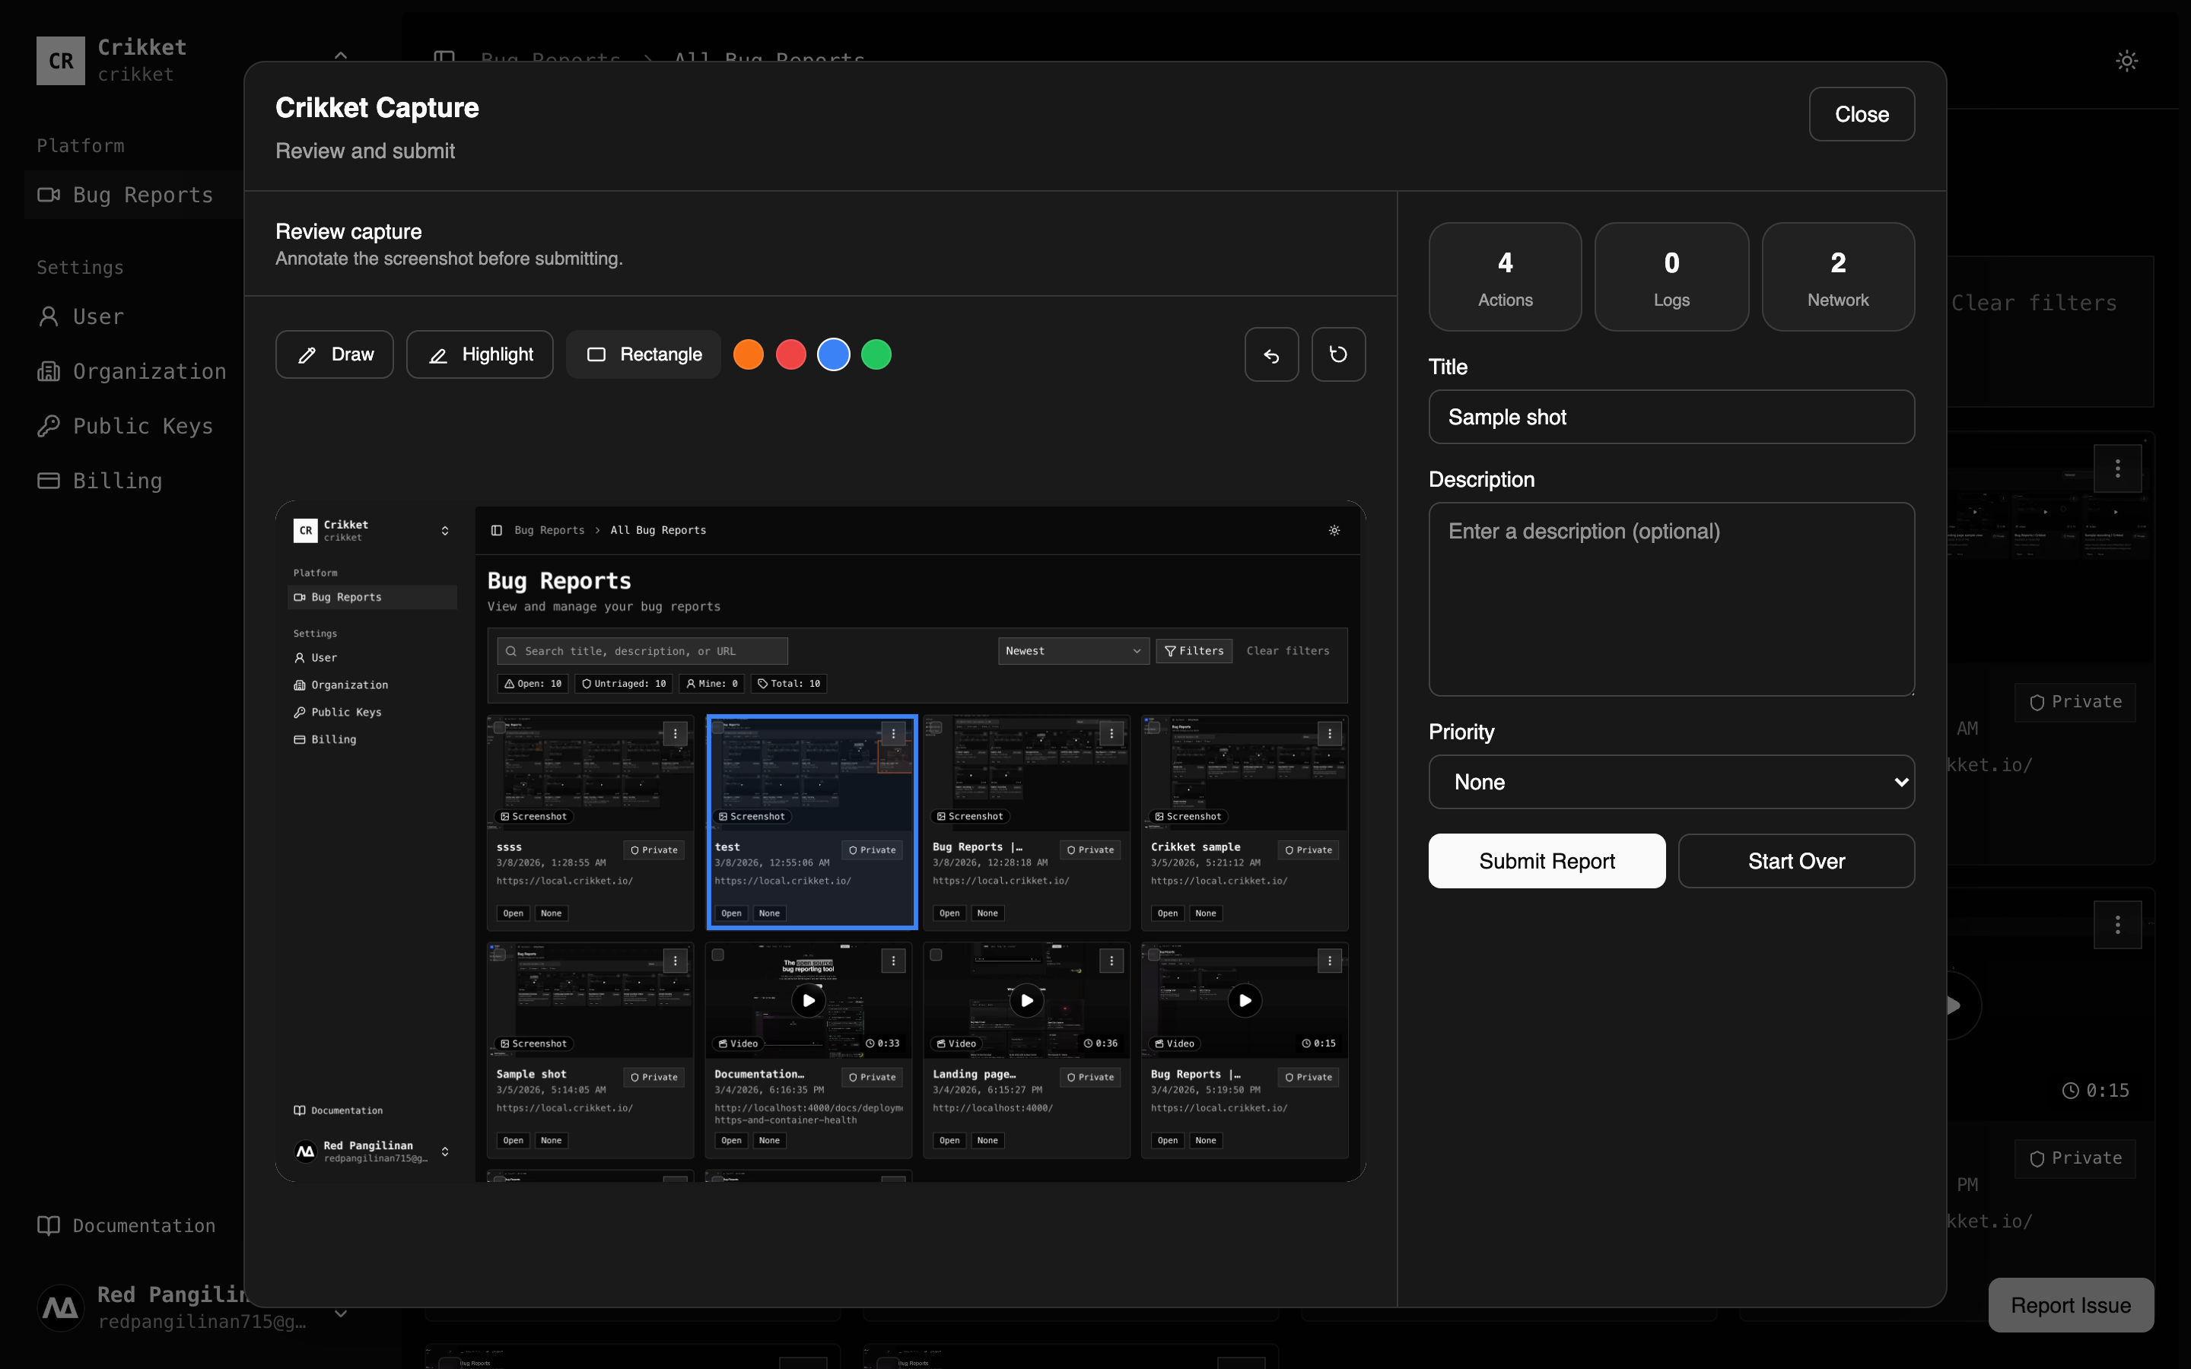Open the Priority dropdown
This screenshot has width=2191, height=1369.
coord(1671,781)
